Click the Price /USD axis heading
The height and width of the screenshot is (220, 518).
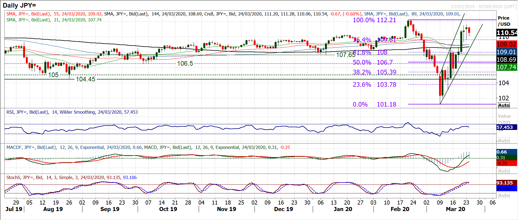click(504, 21)
